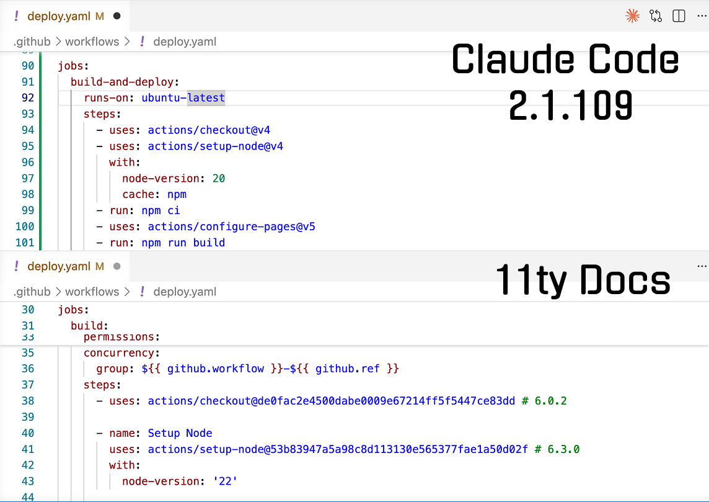Click the unsaved dot on top deploy.yaml tab
This screenshot has width=709, height=502.
pos(117,16)
